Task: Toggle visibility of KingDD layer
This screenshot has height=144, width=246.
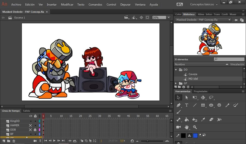Action: [31, 121]
